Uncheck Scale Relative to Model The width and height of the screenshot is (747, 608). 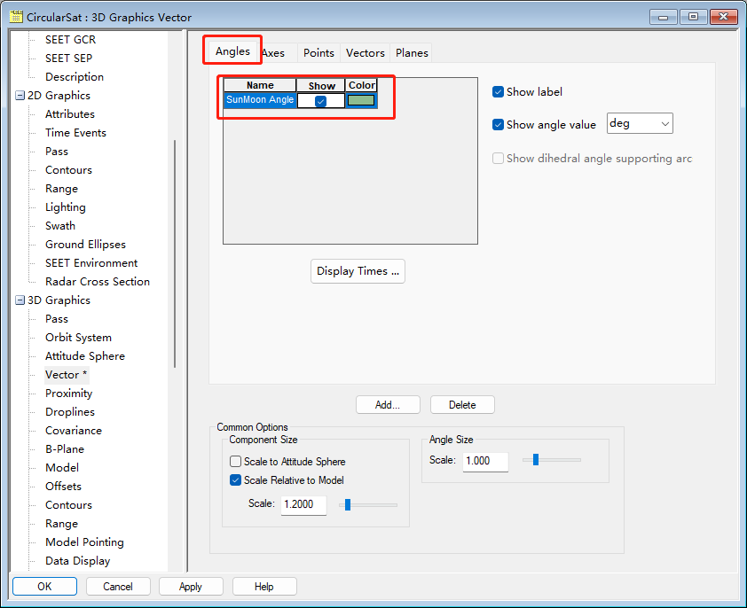click(235, 479)
